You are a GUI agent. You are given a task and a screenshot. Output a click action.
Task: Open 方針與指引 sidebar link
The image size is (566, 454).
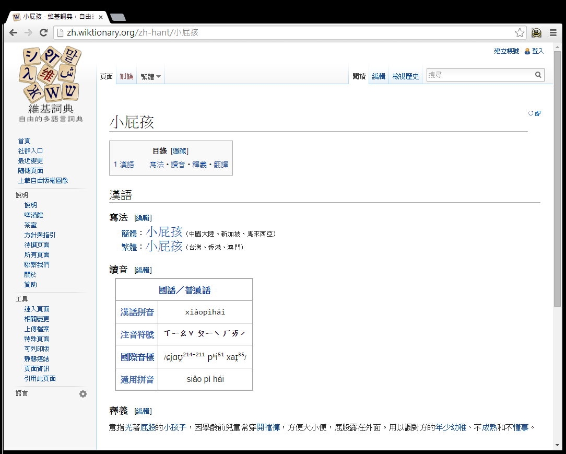(x=40, y=235)
